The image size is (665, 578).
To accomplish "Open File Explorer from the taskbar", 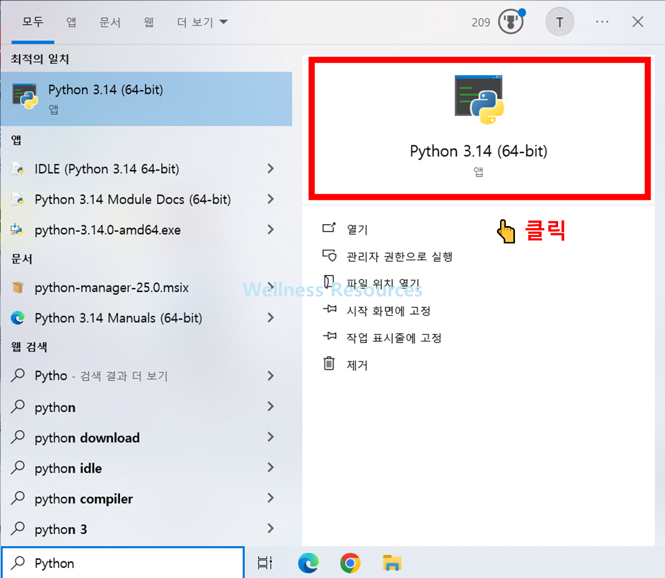I will 392,563.
